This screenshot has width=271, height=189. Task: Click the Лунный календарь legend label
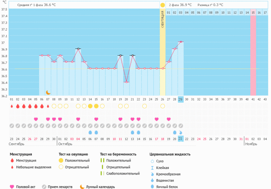pos(101,187)
